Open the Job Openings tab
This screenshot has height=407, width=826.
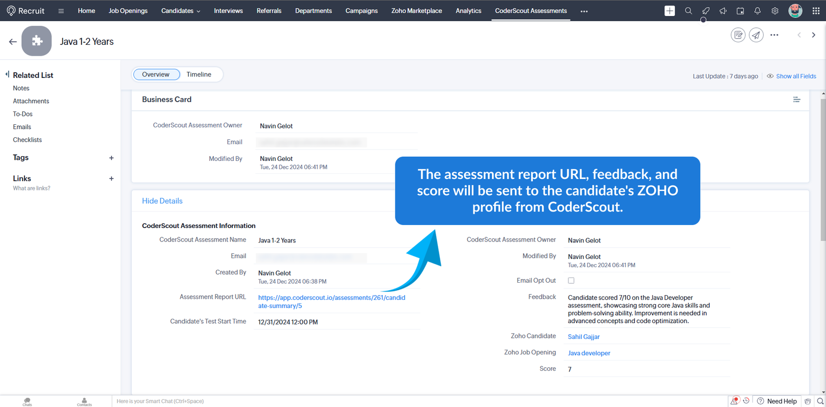tap(128, 11)
